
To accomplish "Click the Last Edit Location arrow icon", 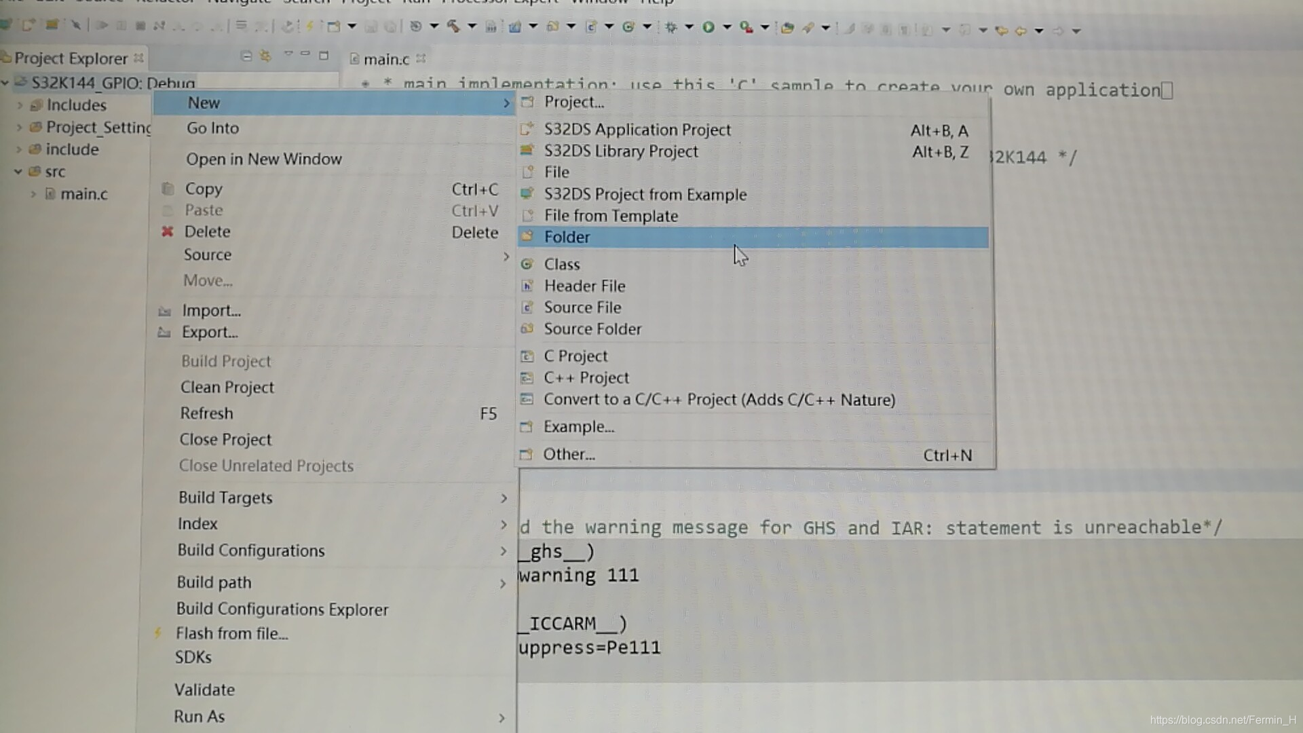I will (1001, 31).
